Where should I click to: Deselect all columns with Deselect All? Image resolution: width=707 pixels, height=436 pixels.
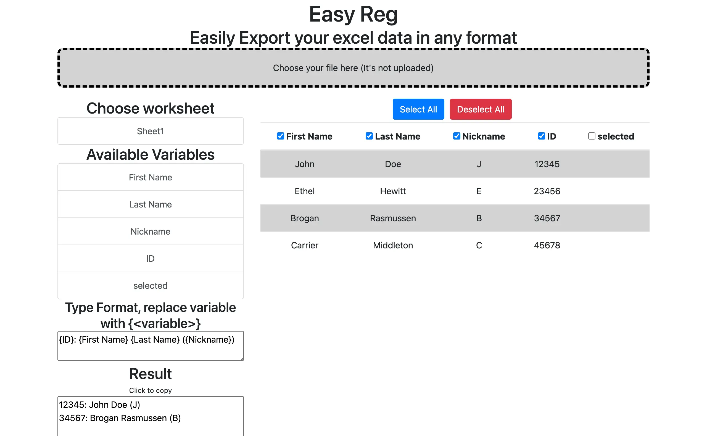coord(480,109)
